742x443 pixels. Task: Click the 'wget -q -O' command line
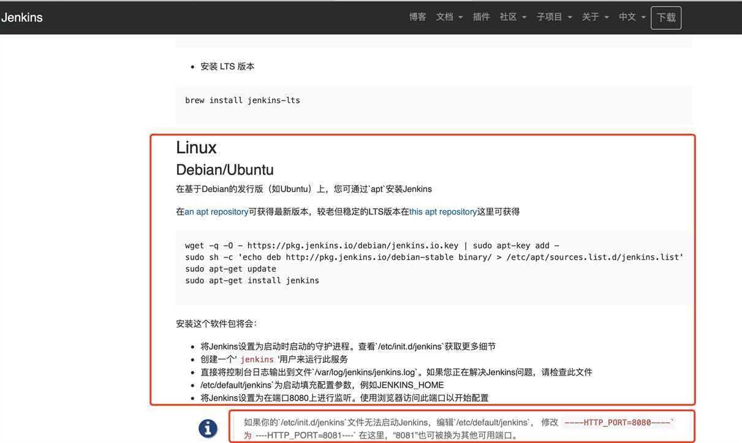tap(372, 246)
